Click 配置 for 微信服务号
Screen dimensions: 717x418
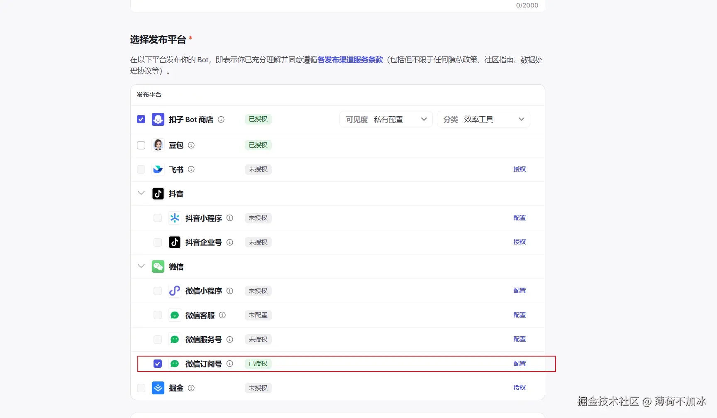[519, 339]
